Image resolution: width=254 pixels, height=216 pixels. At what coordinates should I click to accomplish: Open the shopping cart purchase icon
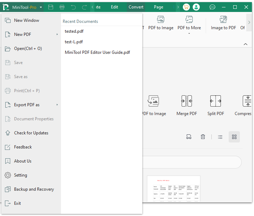coord(186,7)
